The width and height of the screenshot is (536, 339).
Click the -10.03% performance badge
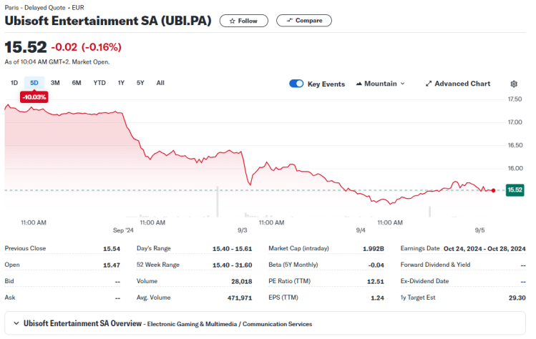[34, 97]
